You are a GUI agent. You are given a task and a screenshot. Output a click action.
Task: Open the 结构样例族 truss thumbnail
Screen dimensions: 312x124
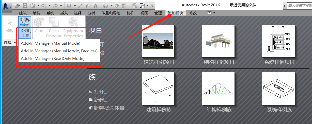coord(218,88)
